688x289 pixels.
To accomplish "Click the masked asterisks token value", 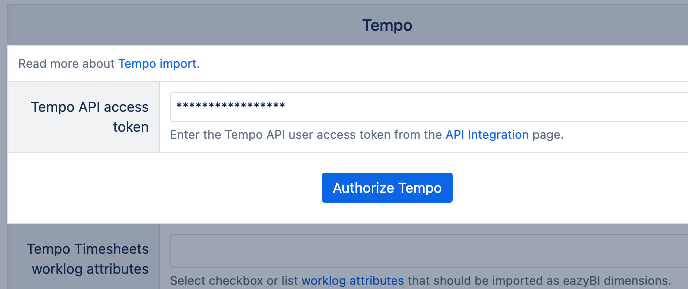I will [231, 106].
